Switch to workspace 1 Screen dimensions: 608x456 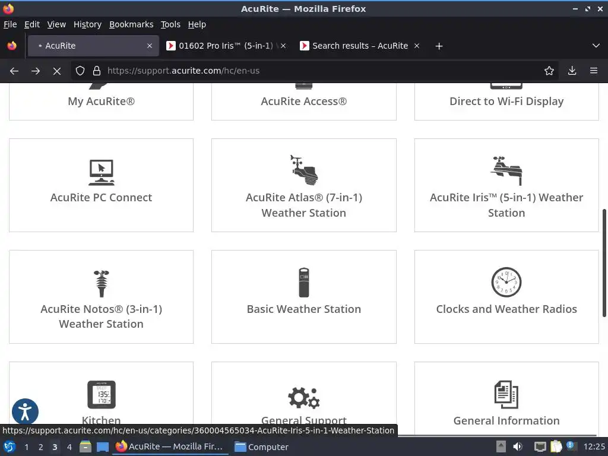26,447
